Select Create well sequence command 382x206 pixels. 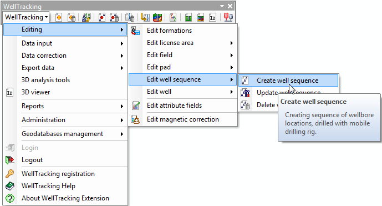click(x=288, y=81)
